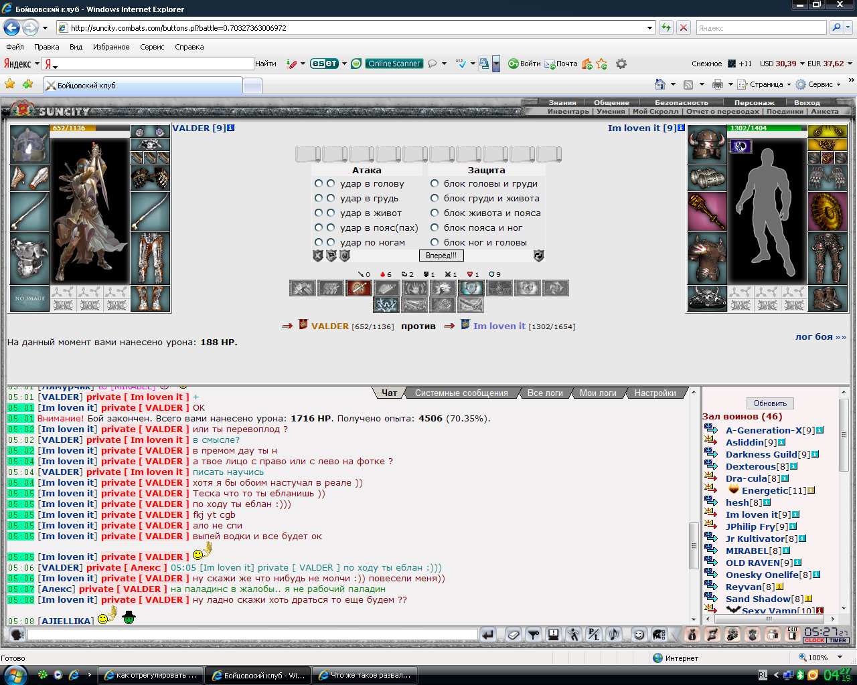
Task: Select block option блок груди и живота
Action: (x=435, y=198)
